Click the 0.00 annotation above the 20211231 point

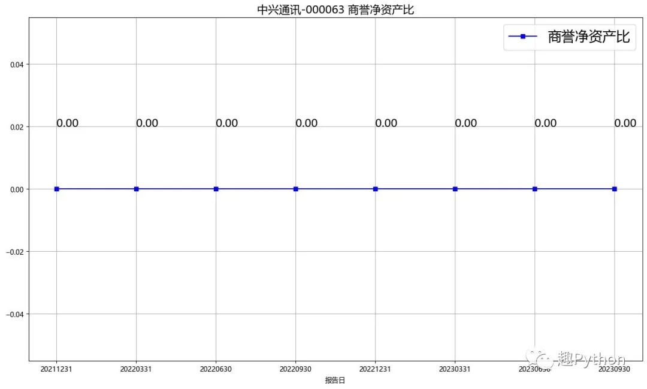(x=67, y=123)
